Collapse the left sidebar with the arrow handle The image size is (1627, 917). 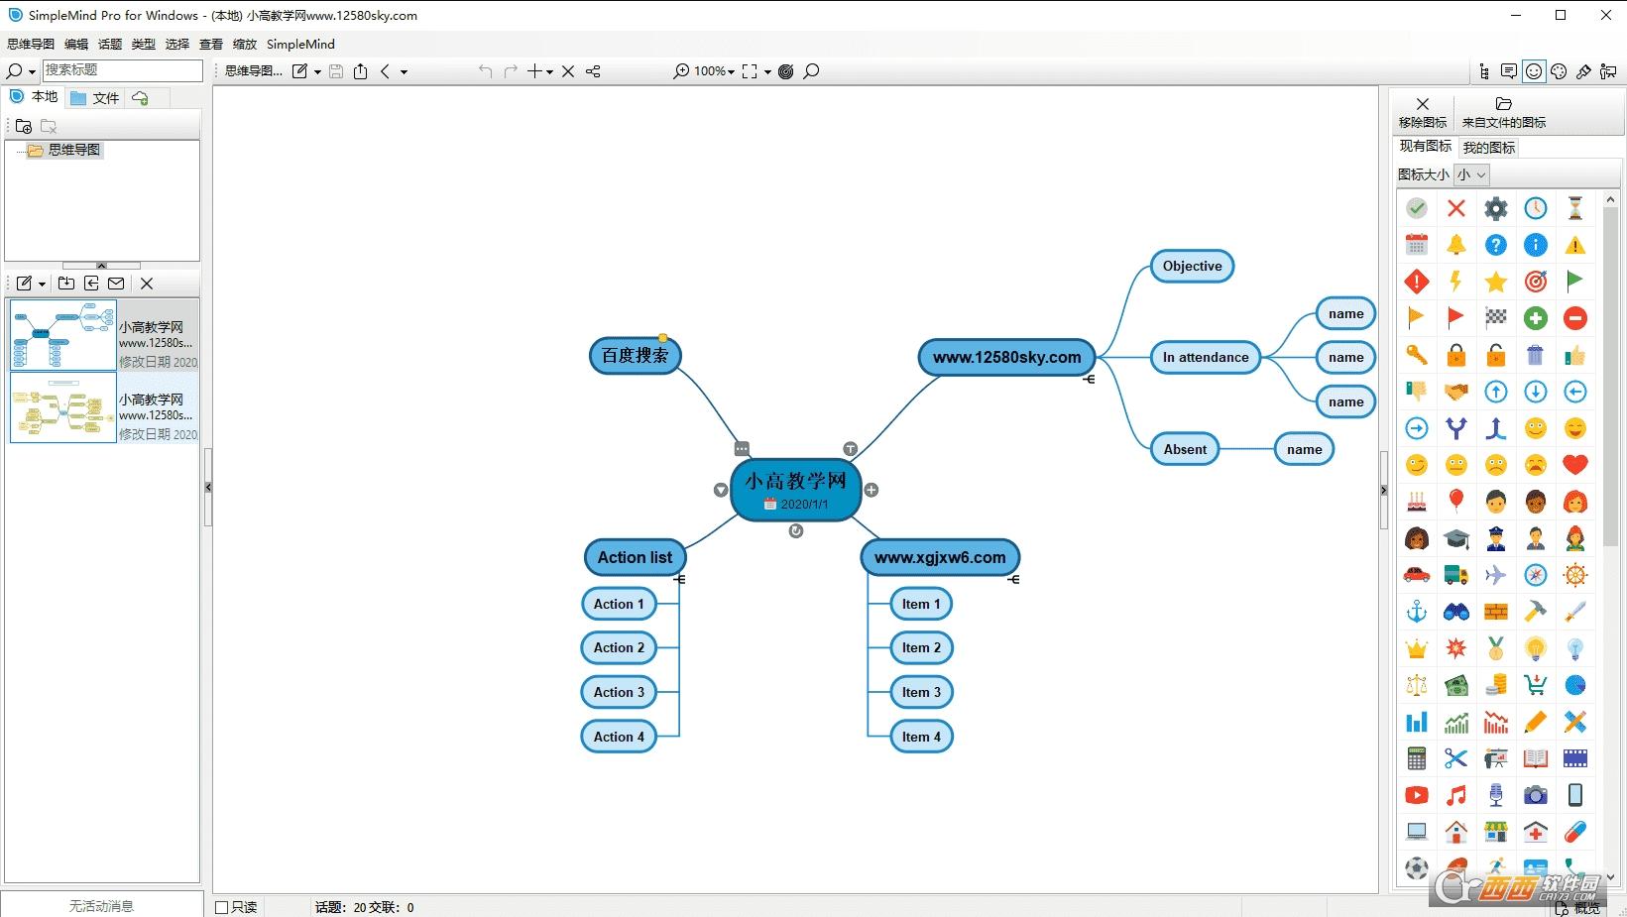208,487
